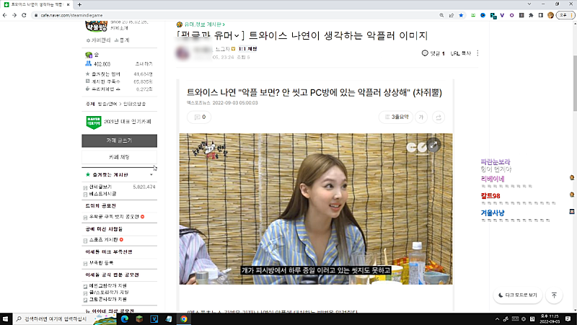Click the 트위치 공모전 category heading
This screenshot has height=325, width=577.
coord(101,206)
